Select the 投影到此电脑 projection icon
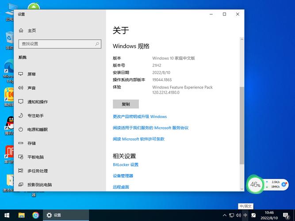The height and width of the screenshot is (221, 295). [x=21, y=184]
